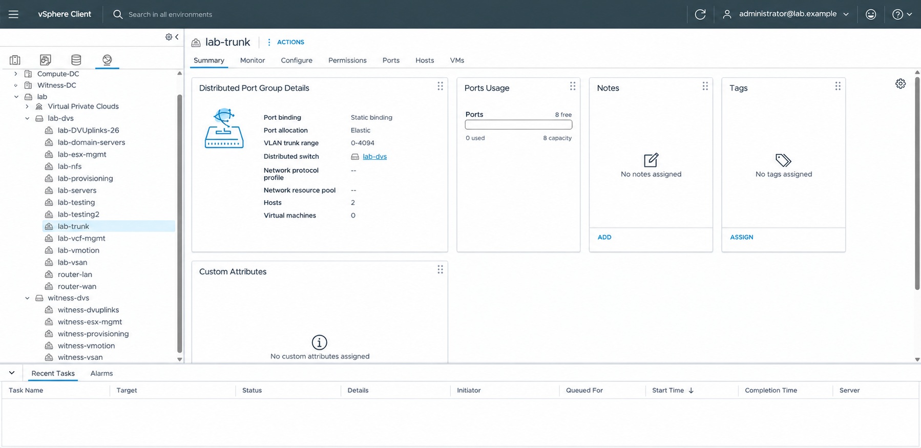Grab the Distributed Port Group Details card handle
This screenshot has height=448, width=921.
(x=440, y=86)
